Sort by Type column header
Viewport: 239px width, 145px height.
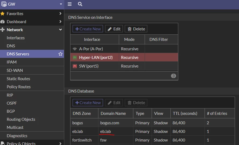click(x=140, y=114)
